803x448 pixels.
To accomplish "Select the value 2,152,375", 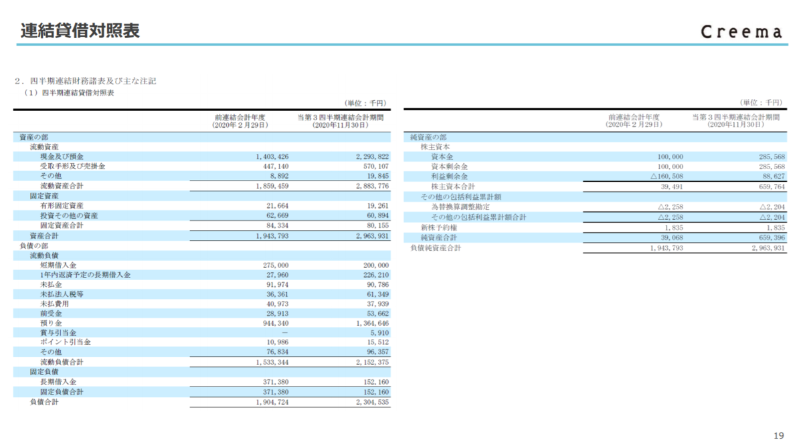I will [x=371, y=362].
